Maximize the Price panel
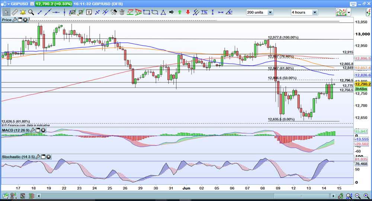Image resolution: width=372 pixels, height=201 pixels. [x=20, y=20]
